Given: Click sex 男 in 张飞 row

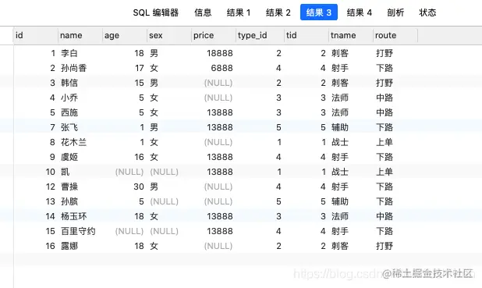Looking at the screenshot, I should (154, 127).
